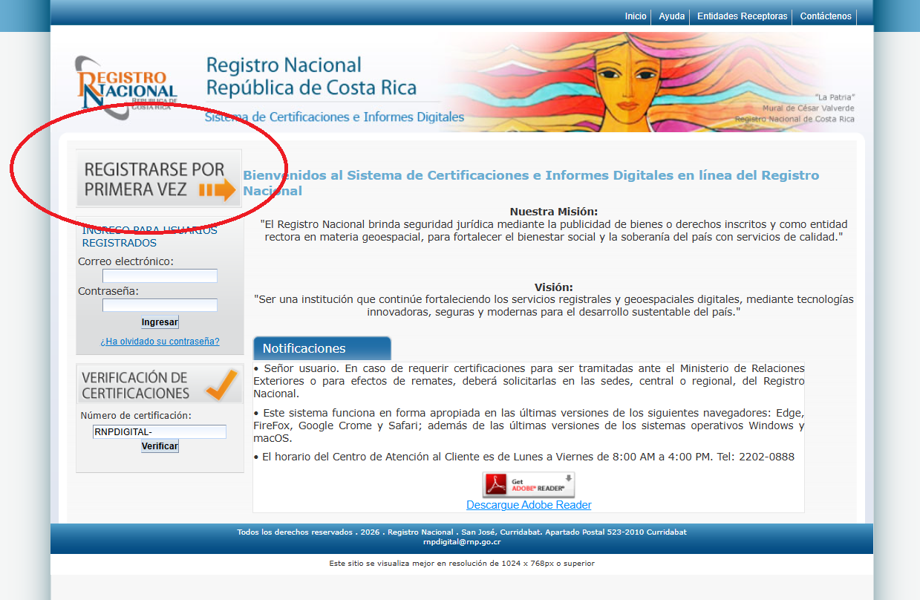Click the Mural de César Valverde caption
Screen dimensions: 920x600
(808, 108)
